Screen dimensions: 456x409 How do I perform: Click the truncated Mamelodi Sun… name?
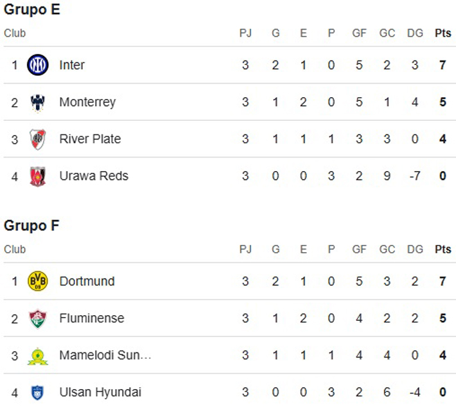pyautogui.click(x=105, y=356)
